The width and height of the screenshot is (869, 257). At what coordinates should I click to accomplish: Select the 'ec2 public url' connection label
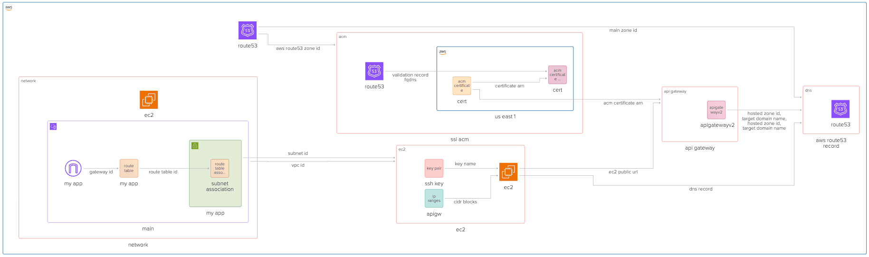coord(623,172)
